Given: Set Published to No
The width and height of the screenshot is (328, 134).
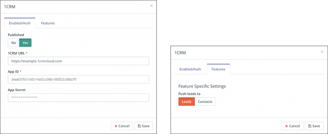Looking at the screenshot, I should (x=13, y=43).
